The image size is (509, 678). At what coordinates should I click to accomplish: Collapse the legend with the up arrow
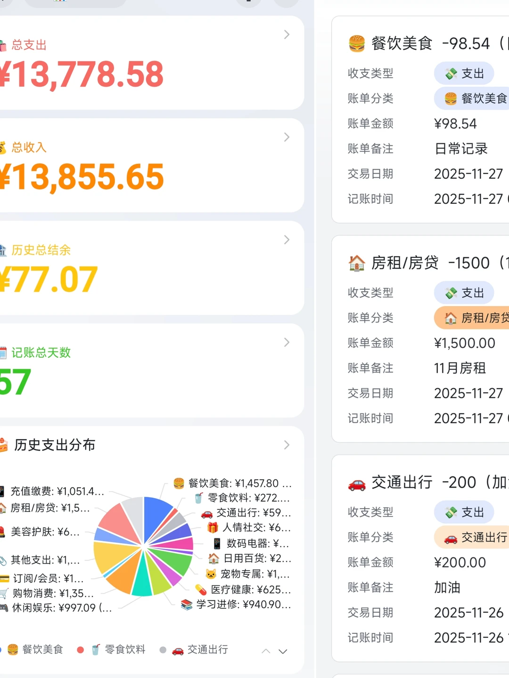[265, 652]
